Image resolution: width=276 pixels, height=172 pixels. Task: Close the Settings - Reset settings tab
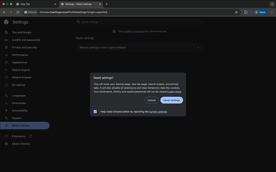coord(100,4)
